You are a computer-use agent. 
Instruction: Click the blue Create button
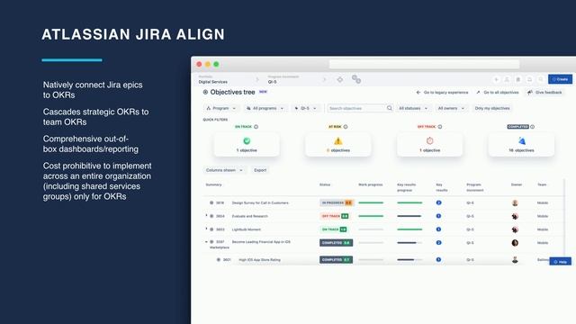pyautogui.click(x=560, y=79)
